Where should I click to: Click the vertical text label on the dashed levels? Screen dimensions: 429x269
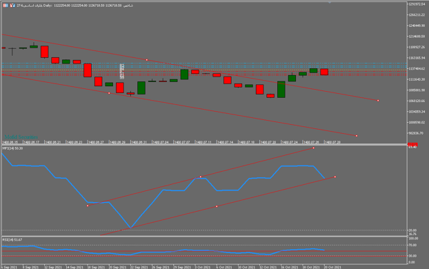(122, 71)
